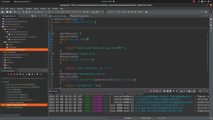Click the Back navigation arrow in toolbar
Image resolution: width=213 pixels, height=120 pixels.
tap(135, 12)
